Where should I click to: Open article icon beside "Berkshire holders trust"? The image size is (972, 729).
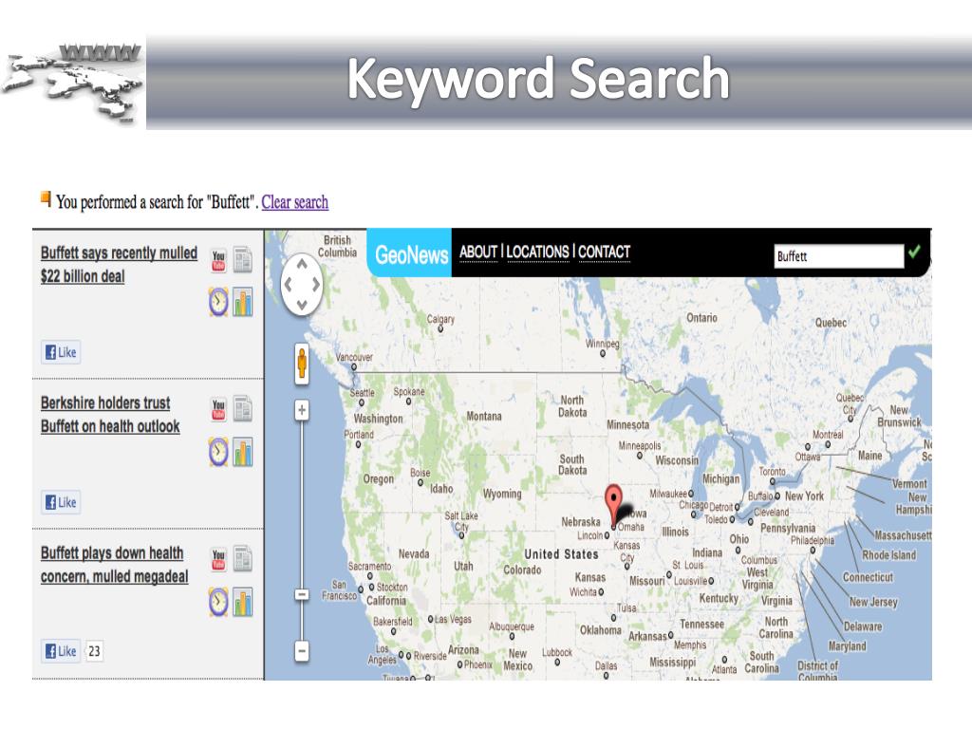click(242, 408)
